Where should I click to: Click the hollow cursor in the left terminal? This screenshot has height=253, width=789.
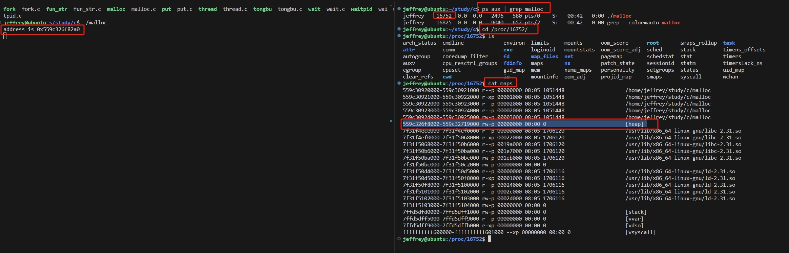tap(5, 36)
